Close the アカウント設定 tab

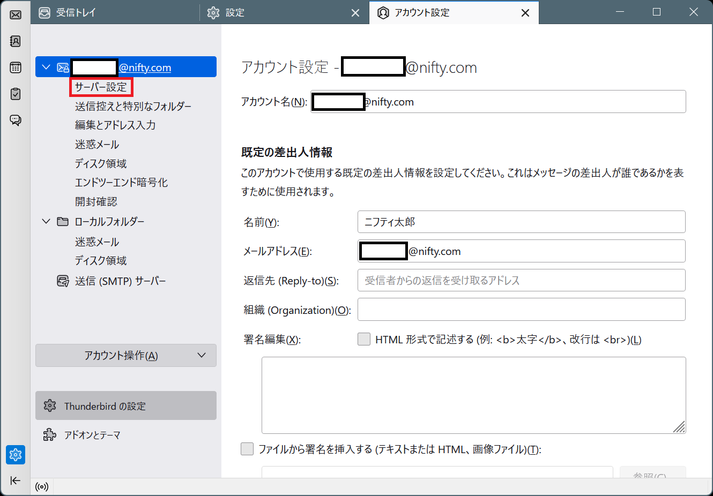tap(525, 13)
